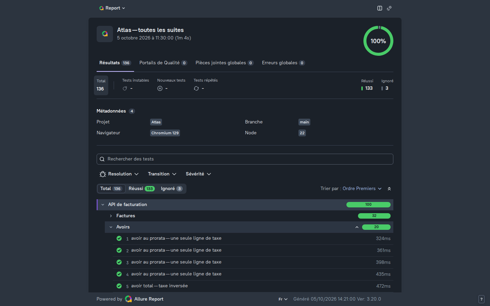Click the Node 22 tag
The width and height of the screenshot is (490, 306).
[x=302, y=133]
